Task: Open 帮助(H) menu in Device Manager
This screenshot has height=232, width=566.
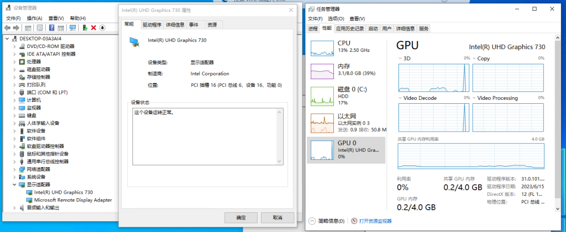Action: point(78,19)
